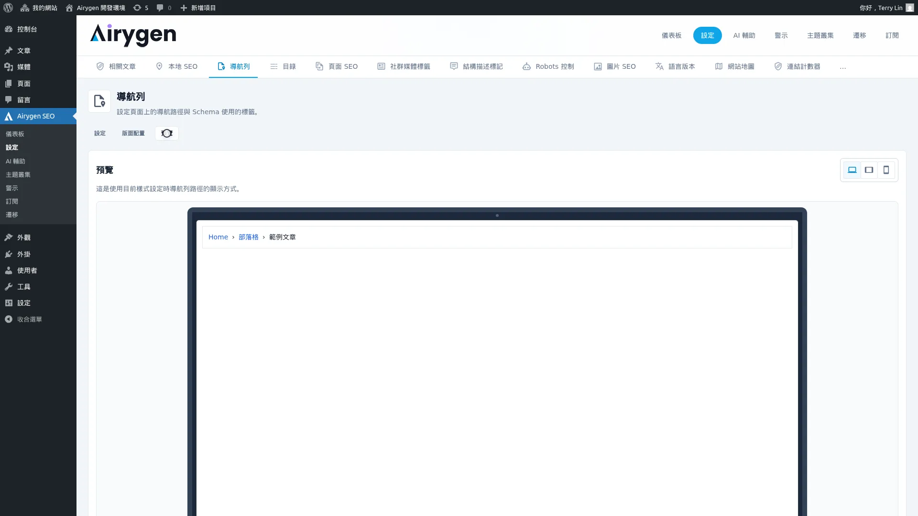This screenshot has height=516, width=918.
Task: Open 外觀 menu in sidebar
Action: (x=38, y=237)
